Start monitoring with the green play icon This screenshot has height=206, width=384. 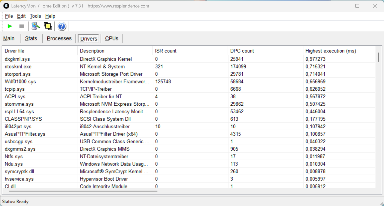coord(10,26)
